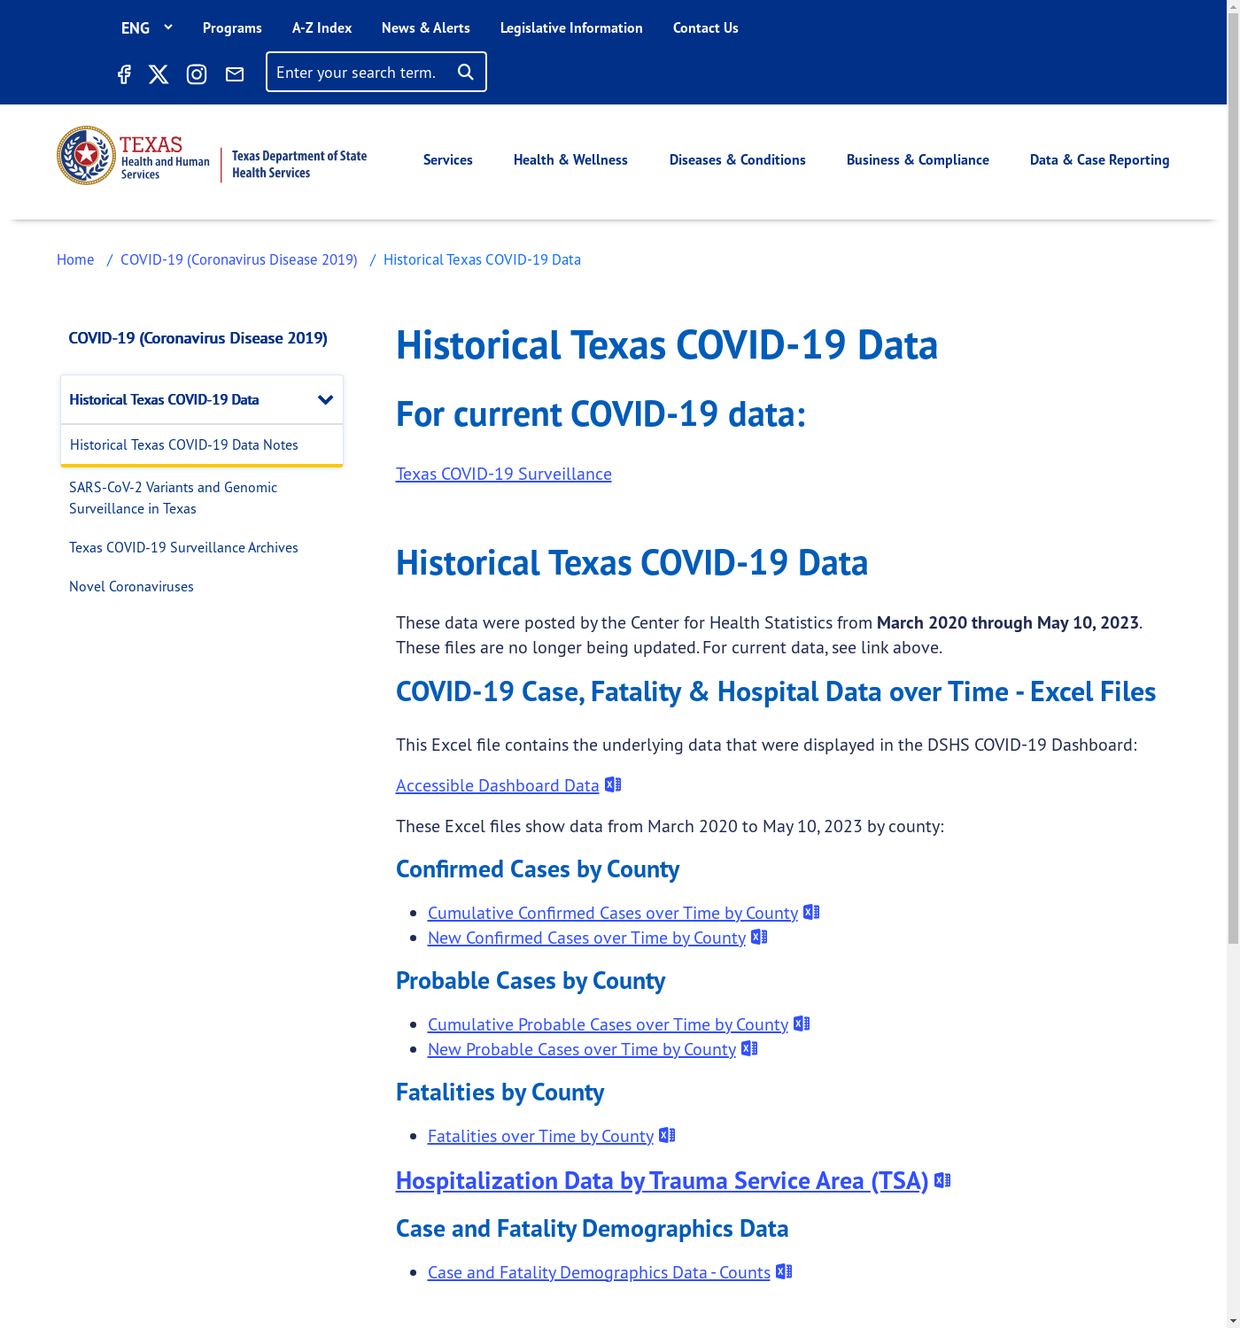1240x1328 pixels.
Task: Open the Data & Case Reporting menu
Action: point(1099,160)
